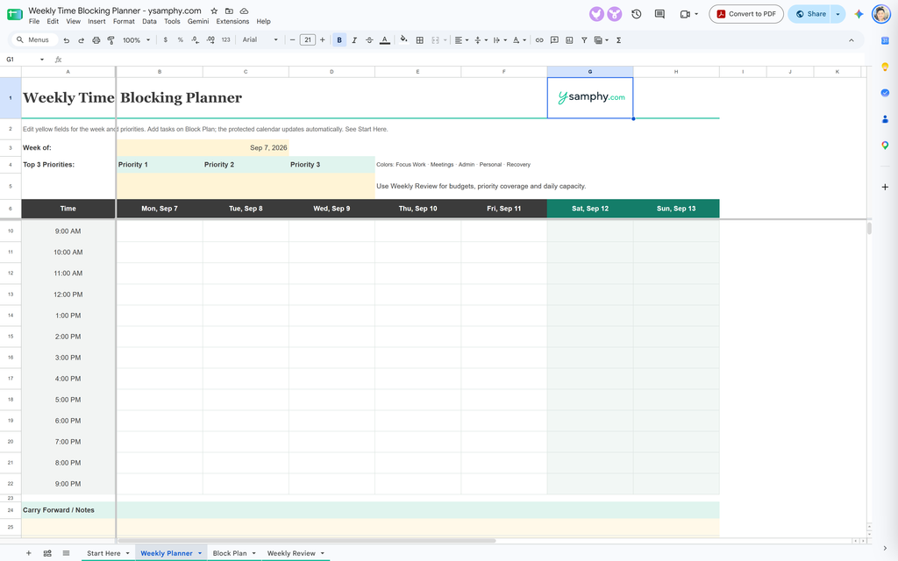Insert a link
The width and height of the screenshot is (898, 561).
539,40
